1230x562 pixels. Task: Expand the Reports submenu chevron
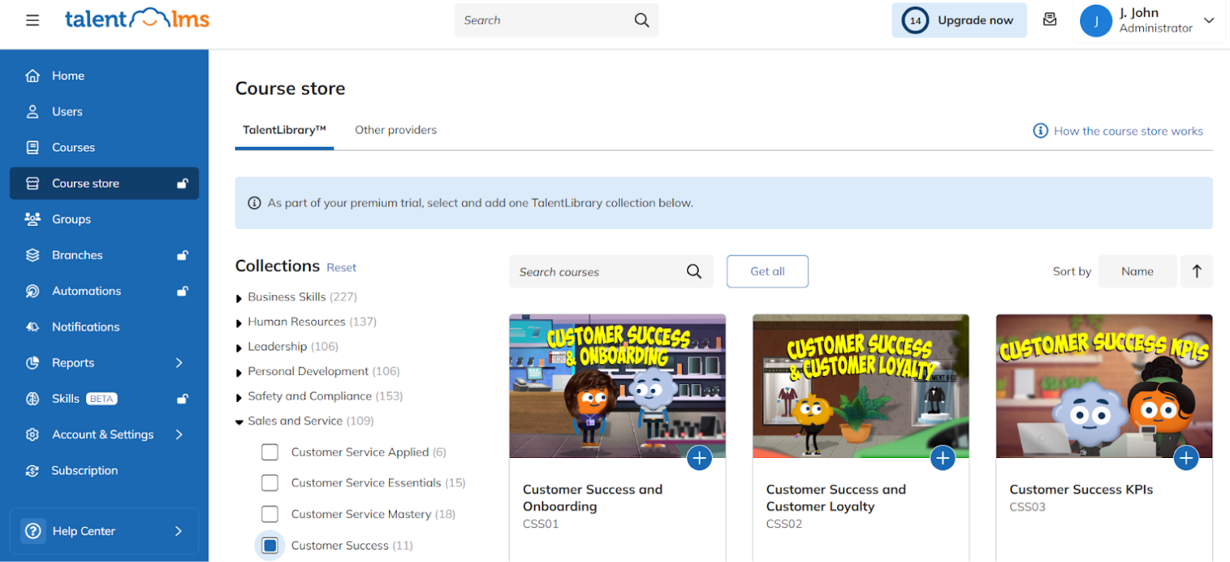179,363
